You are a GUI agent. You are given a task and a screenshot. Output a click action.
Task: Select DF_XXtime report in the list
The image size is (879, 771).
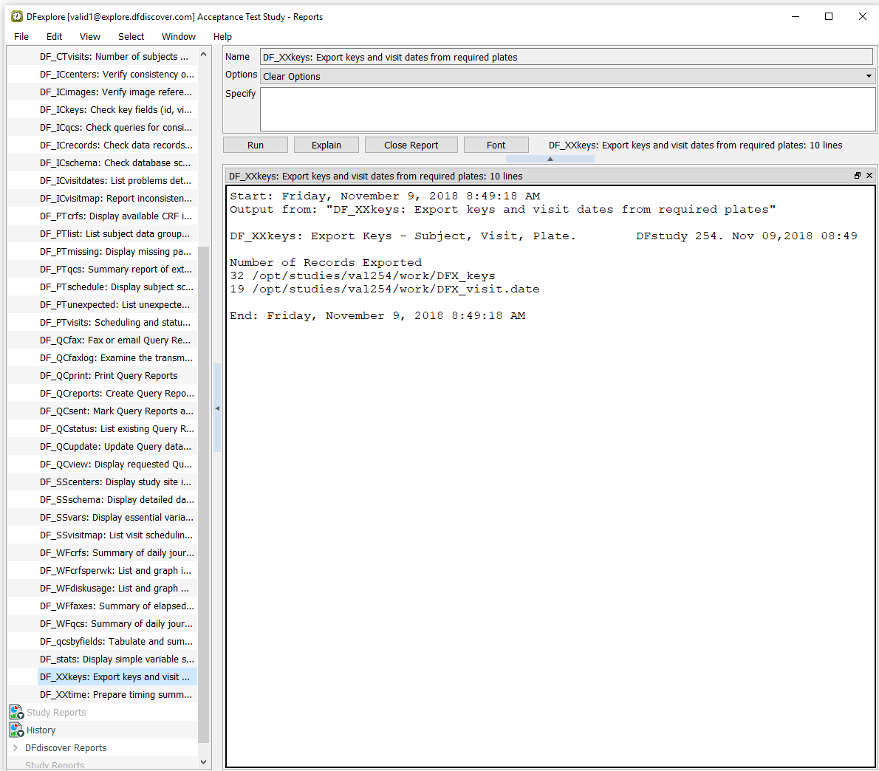point(116,694)
